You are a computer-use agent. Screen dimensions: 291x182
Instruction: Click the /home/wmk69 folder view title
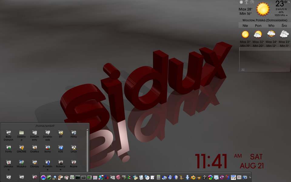coord(45,126)
